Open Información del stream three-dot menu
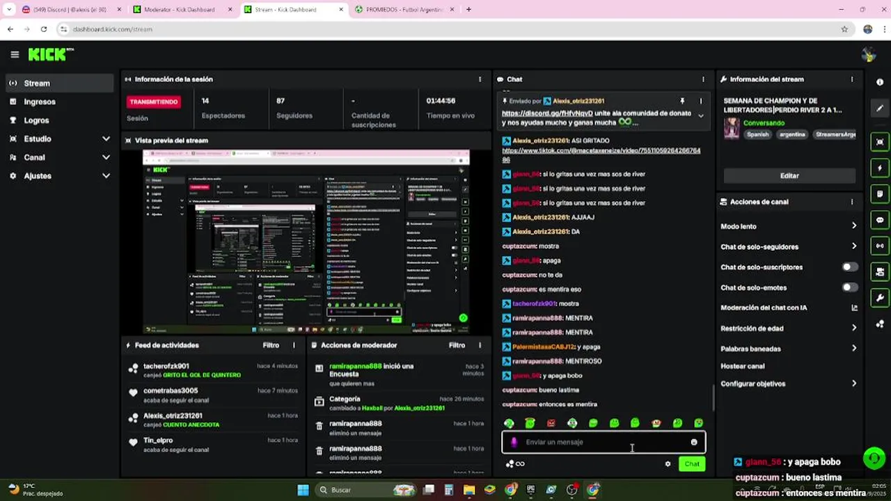The width and height of the screenshot is (891, 501). pyautogui.click(x=852, y=79)
